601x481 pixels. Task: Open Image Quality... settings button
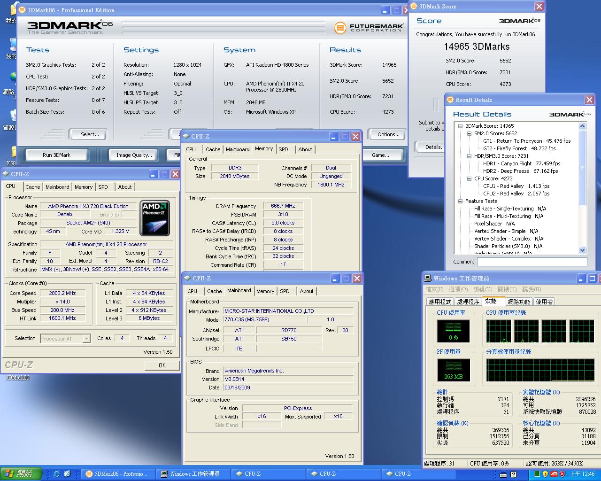click(x=134, y=155)
